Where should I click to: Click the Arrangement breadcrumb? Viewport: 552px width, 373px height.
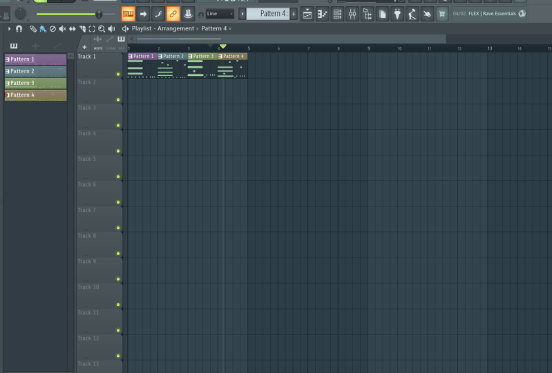pos(175,28)
